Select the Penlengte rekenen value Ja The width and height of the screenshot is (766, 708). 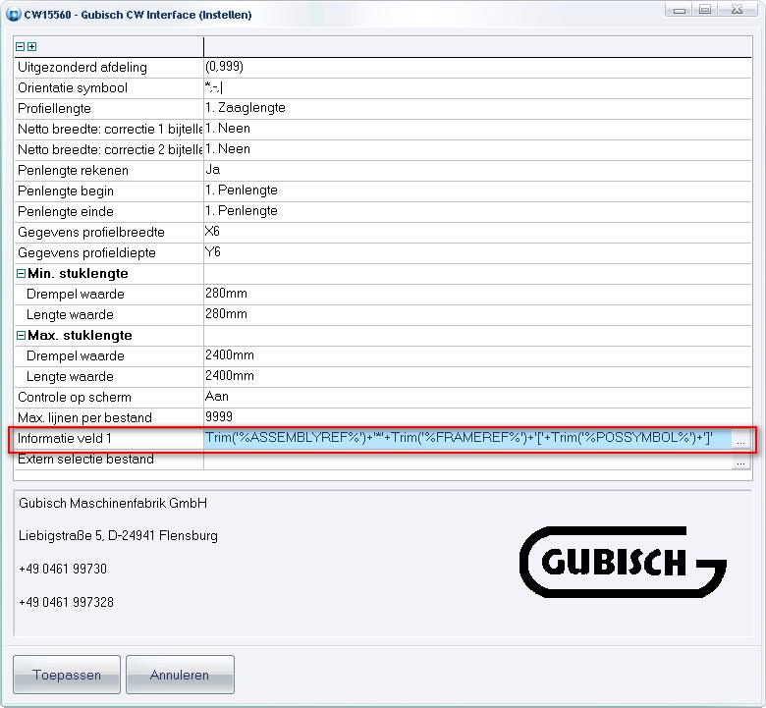tap(477, 171)
